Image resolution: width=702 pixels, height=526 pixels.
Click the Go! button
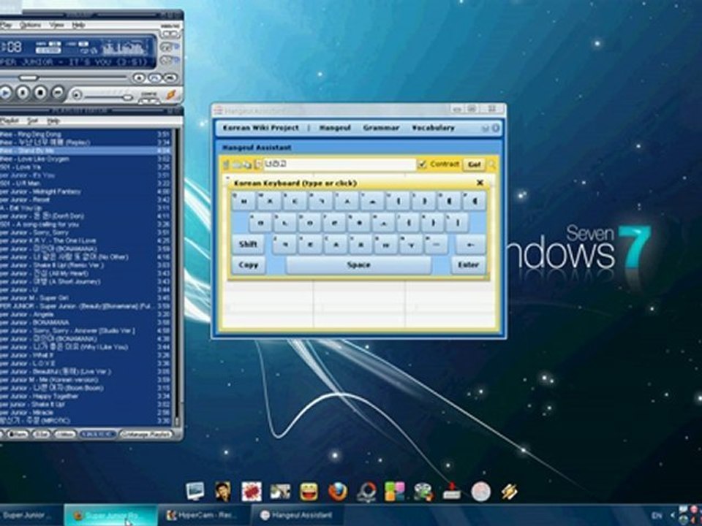[474, 164]
